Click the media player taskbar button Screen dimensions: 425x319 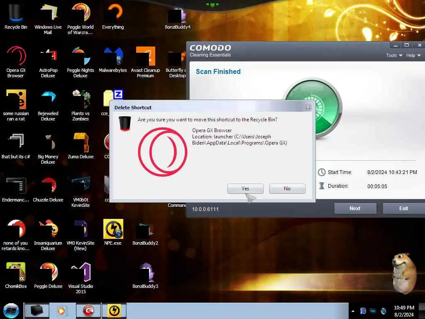tap(62, 311)
